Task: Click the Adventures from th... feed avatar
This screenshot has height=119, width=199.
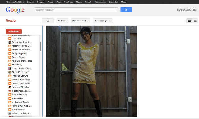Action: click(10, 42)
